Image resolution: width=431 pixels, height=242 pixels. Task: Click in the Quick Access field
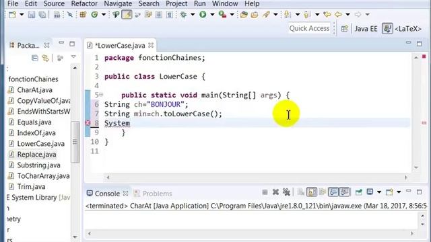click(x=309, y=28)
